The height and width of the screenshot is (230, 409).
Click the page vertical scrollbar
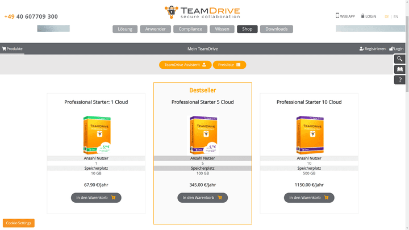pyautogui.click(x=407, y=54)
